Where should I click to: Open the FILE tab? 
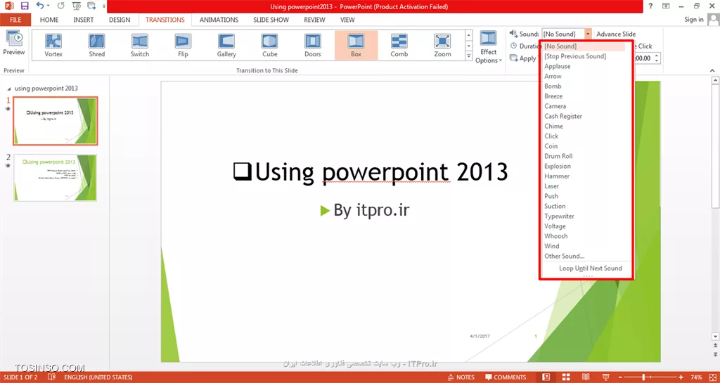15,20
